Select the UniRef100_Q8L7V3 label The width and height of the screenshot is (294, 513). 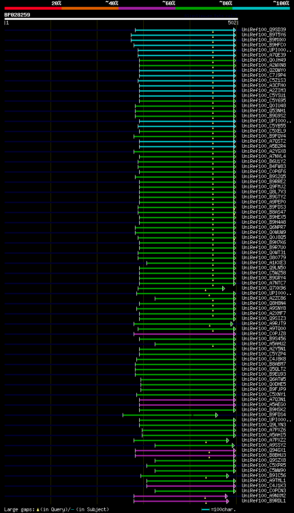tap(264, 192)
